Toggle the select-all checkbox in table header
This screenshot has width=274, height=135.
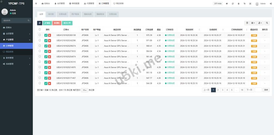40,29
